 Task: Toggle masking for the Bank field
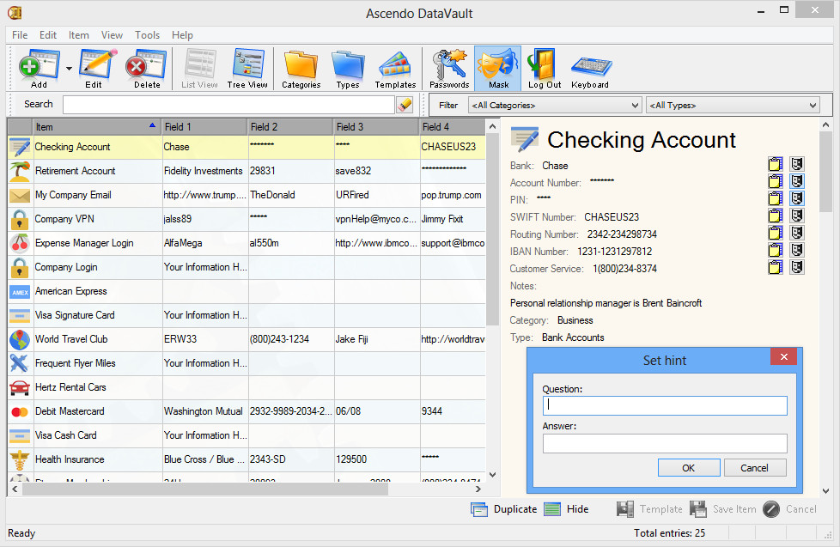[797, 164]
